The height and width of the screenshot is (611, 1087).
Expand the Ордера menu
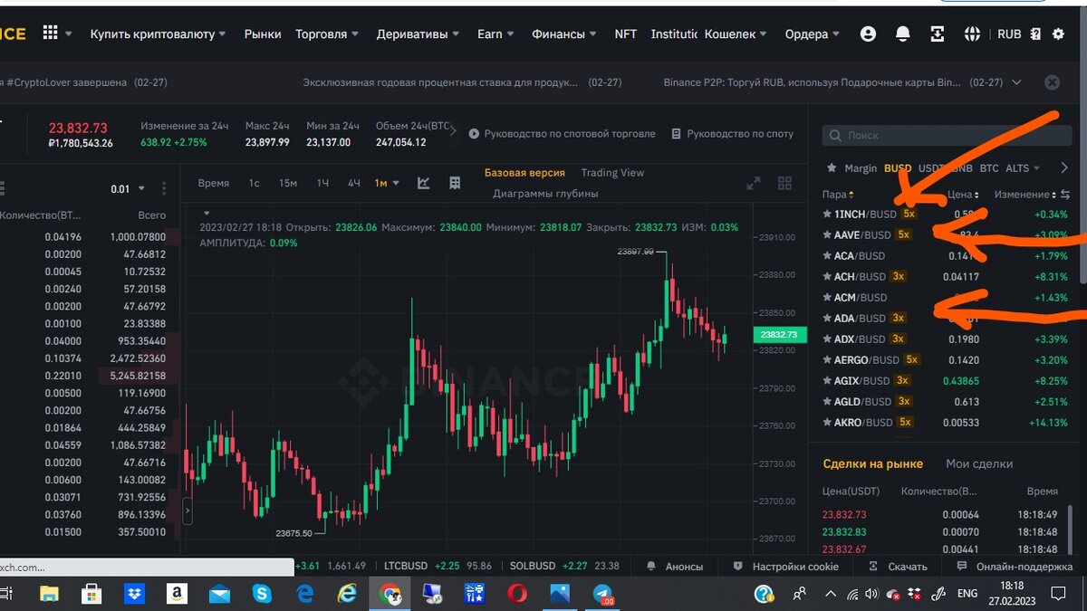point(813,34)
